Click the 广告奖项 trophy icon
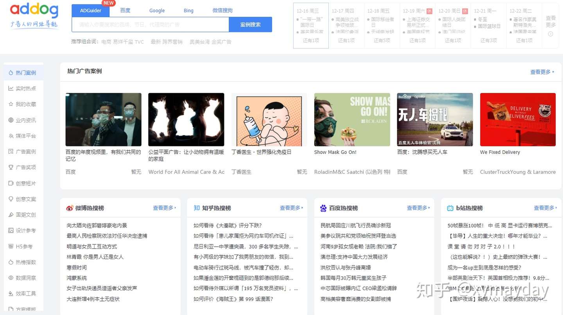Screen dimensions: 563x315 (x=11, y=167)
